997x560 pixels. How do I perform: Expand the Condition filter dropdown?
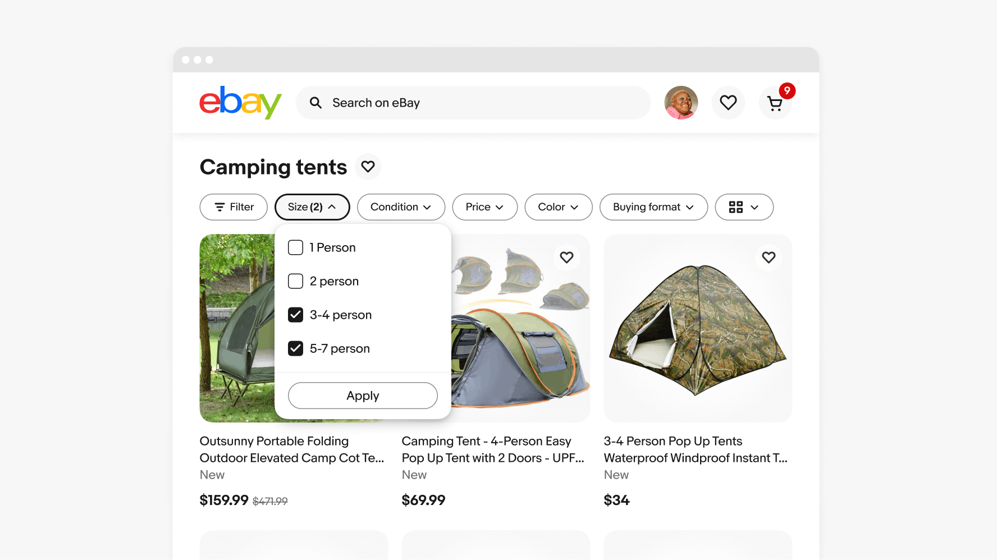pyautogui.click(x=401, y=207)
